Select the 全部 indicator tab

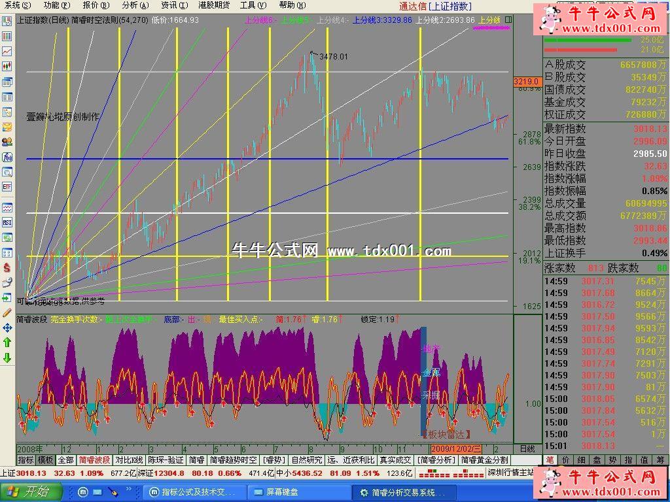(x=66, y=460)
